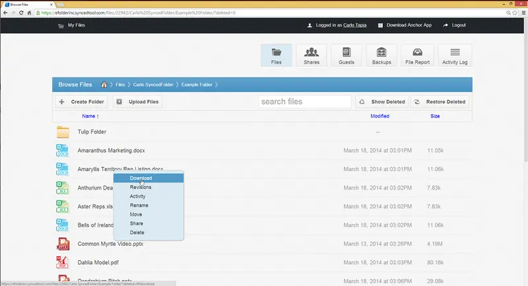528x286 pixels.
Task: Choose Rename from the context menu
Action: coord(148,205)
